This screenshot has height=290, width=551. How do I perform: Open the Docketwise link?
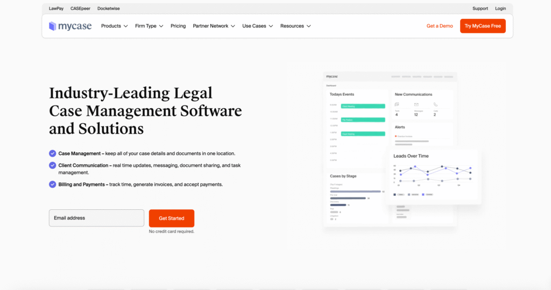109,9
